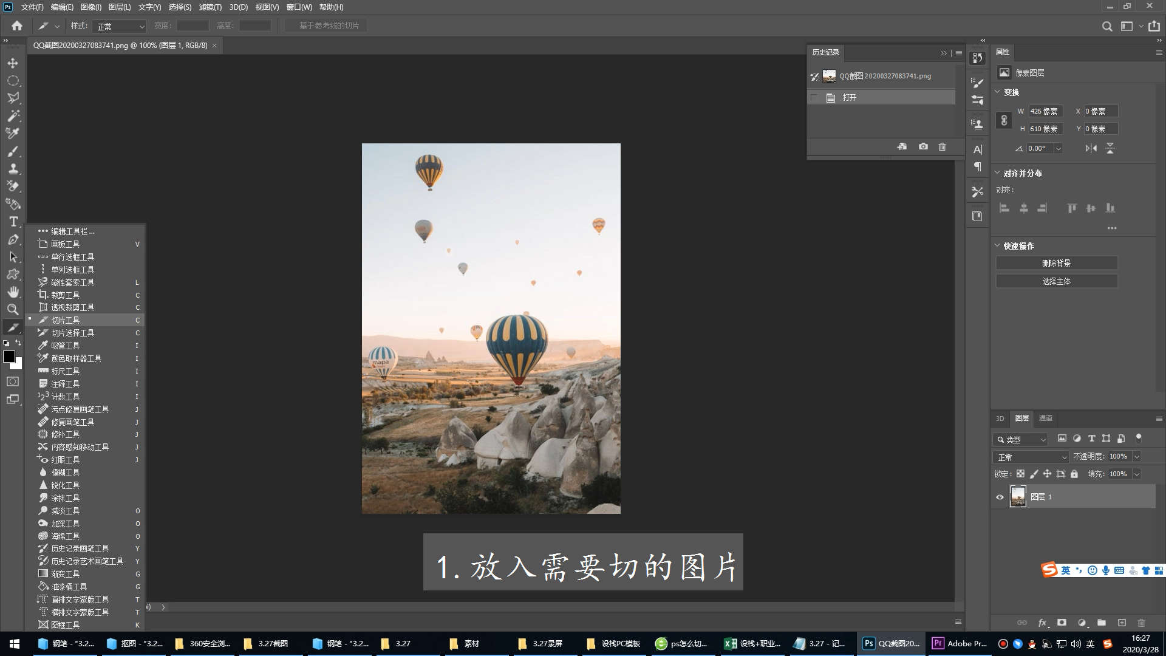Screen dimensions: 1166x656
Task: Toggle layer filter on/off switch
Action: [1139, 437]
